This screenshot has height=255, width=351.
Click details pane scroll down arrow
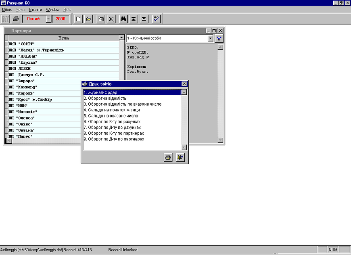220,140
